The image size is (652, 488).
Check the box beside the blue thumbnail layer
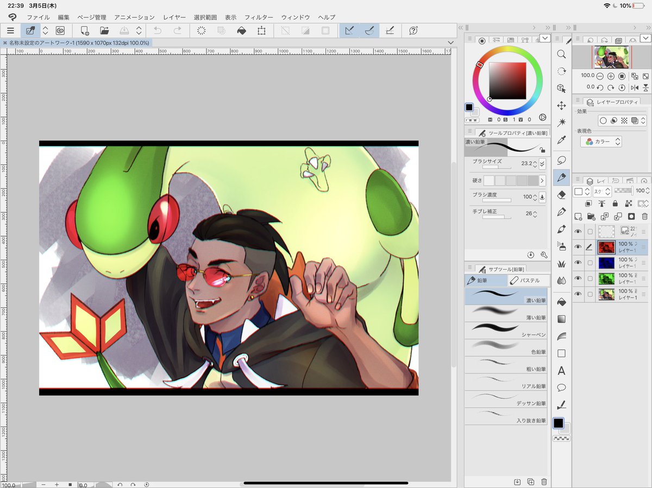pos(590,263)
